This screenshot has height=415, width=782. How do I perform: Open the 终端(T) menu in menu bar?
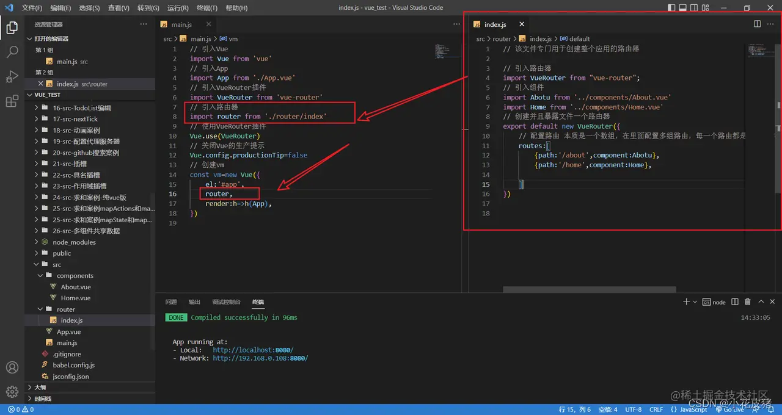coord(206,8)
